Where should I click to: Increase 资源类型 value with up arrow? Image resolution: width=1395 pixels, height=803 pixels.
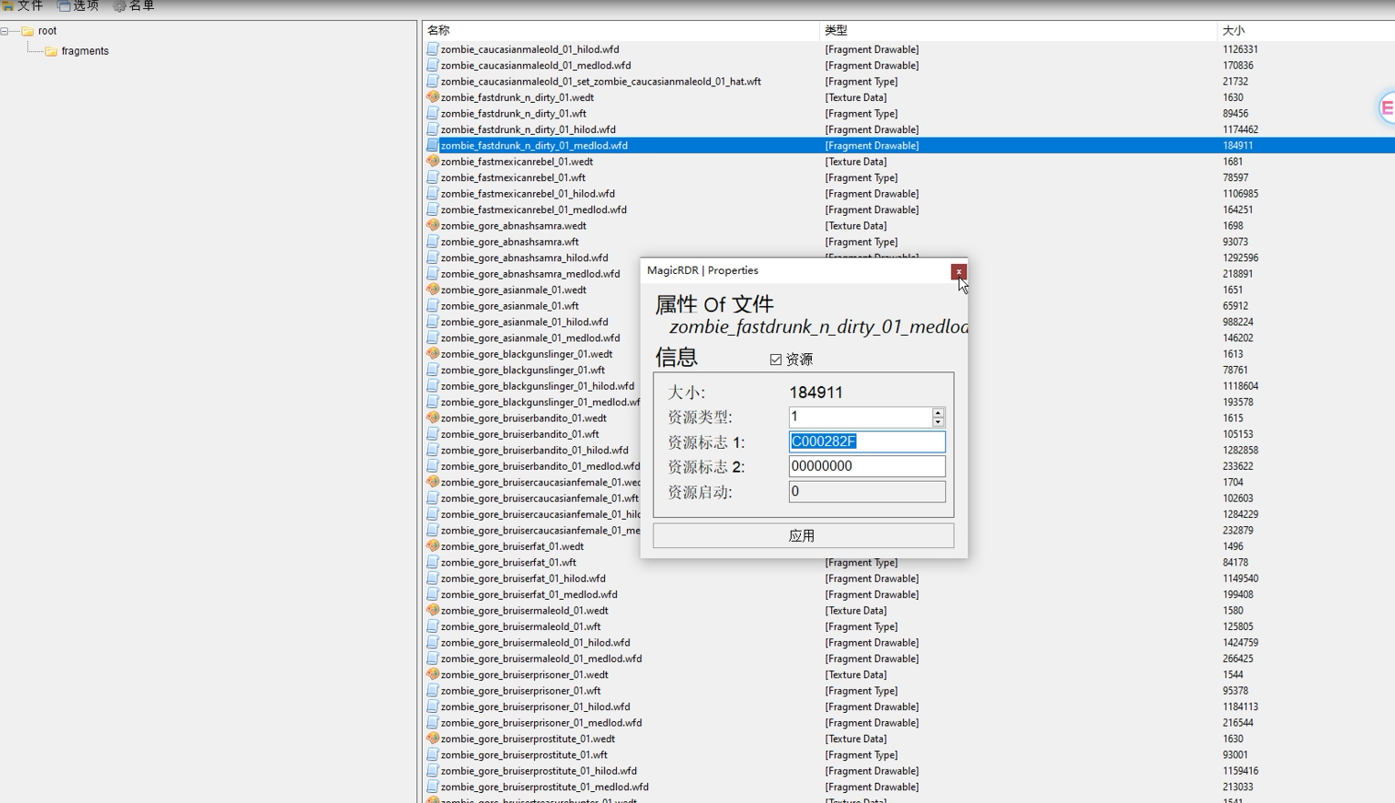click(x=938, y=412)
